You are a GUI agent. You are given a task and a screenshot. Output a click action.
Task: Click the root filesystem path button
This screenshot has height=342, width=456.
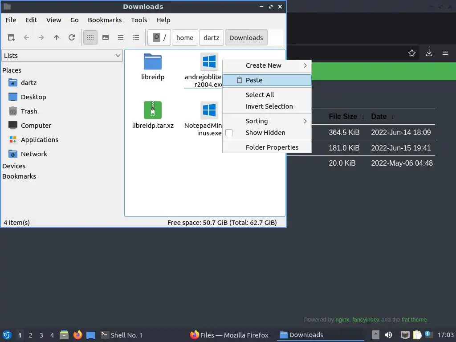[159, 37]
